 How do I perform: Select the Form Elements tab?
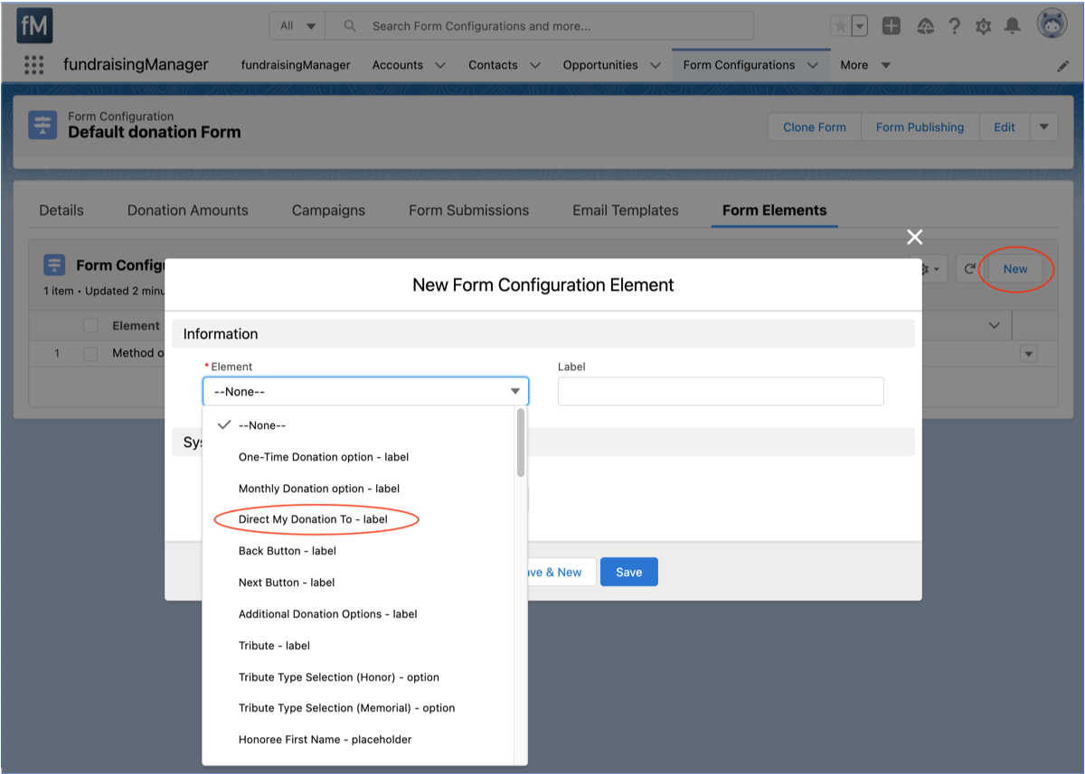click(x=775, y=210)
